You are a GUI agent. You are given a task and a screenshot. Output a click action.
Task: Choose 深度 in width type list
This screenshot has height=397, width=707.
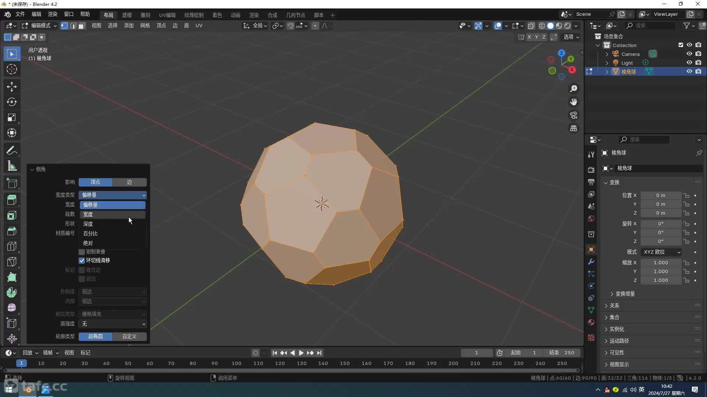click(113, 224)
